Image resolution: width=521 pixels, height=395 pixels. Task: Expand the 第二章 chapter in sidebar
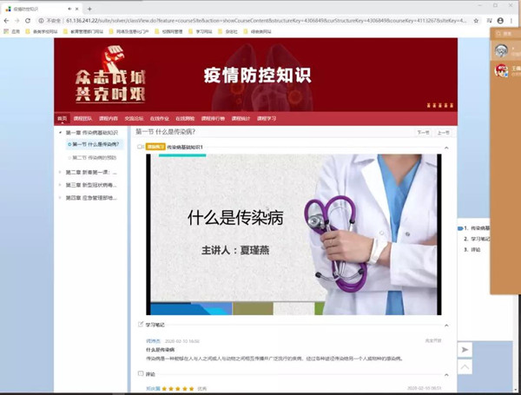[x=60, y=172]
